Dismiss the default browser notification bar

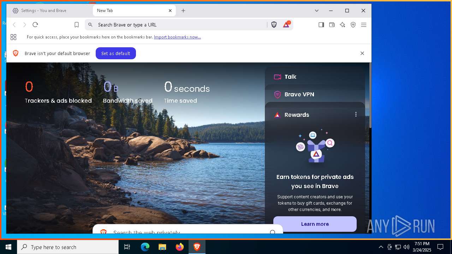tap(362, 53)
